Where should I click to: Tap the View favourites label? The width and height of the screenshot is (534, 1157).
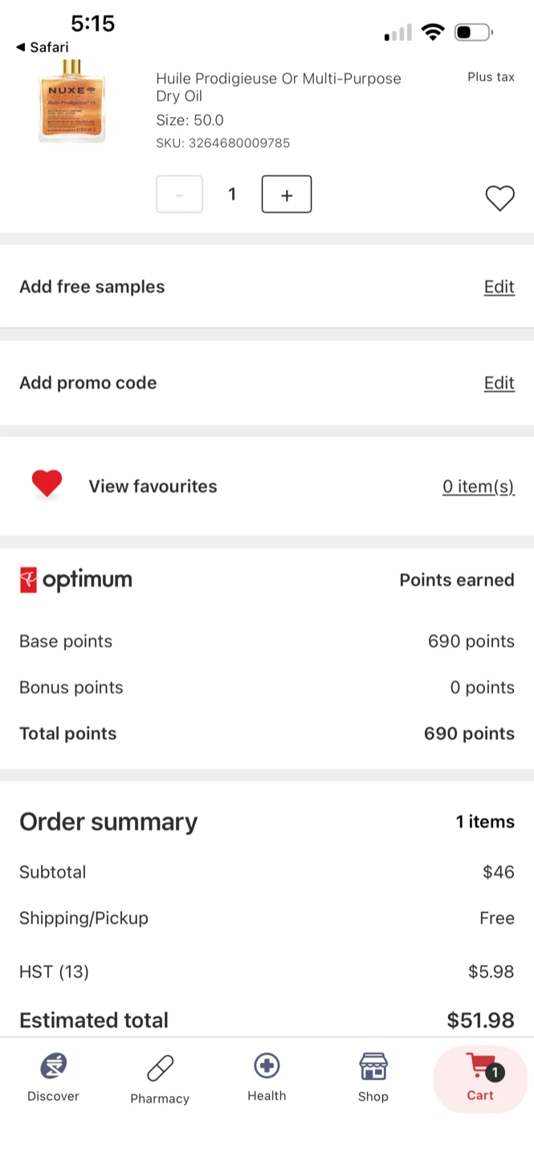(153, 486)
